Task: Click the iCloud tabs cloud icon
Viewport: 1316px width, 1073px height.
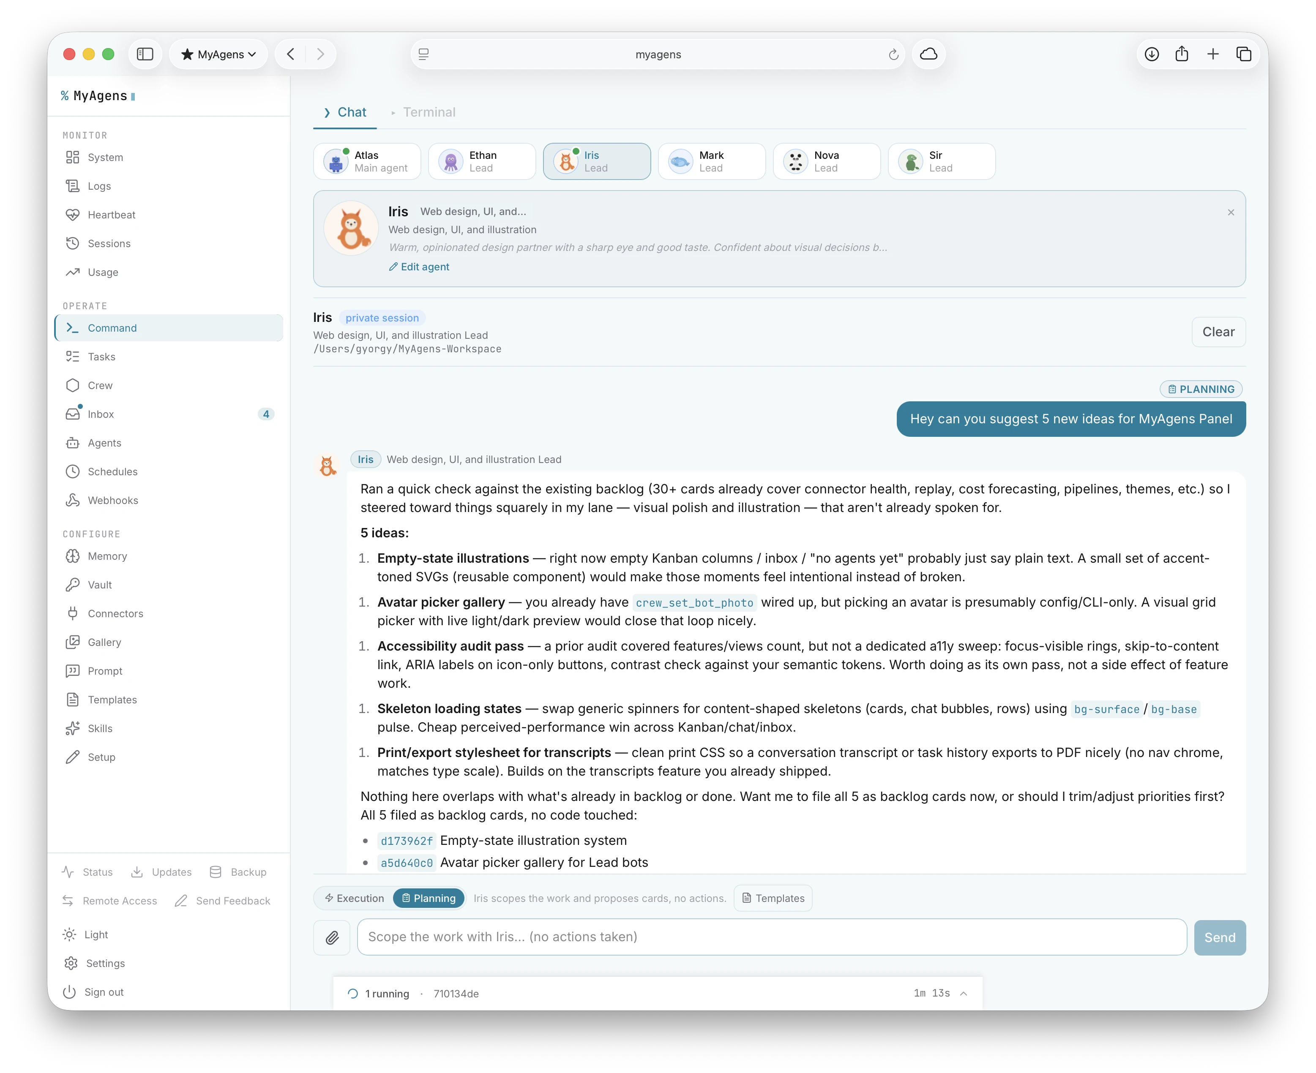Action: tap(928, 54)
